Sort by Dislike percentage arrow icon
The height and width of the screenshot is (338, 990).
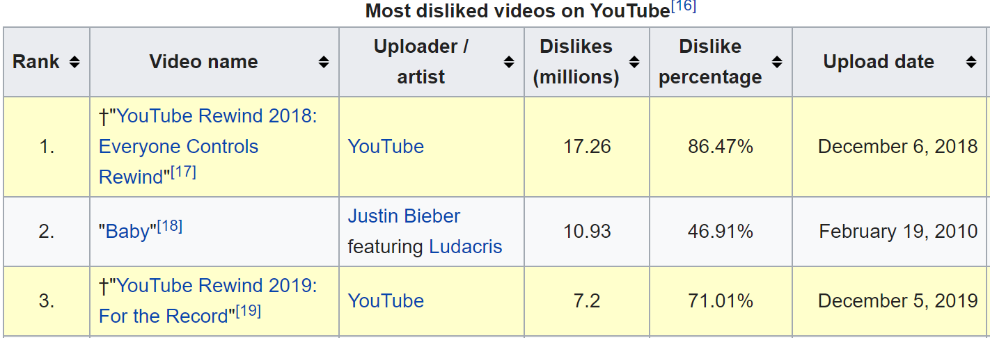(x=777, y=62)
